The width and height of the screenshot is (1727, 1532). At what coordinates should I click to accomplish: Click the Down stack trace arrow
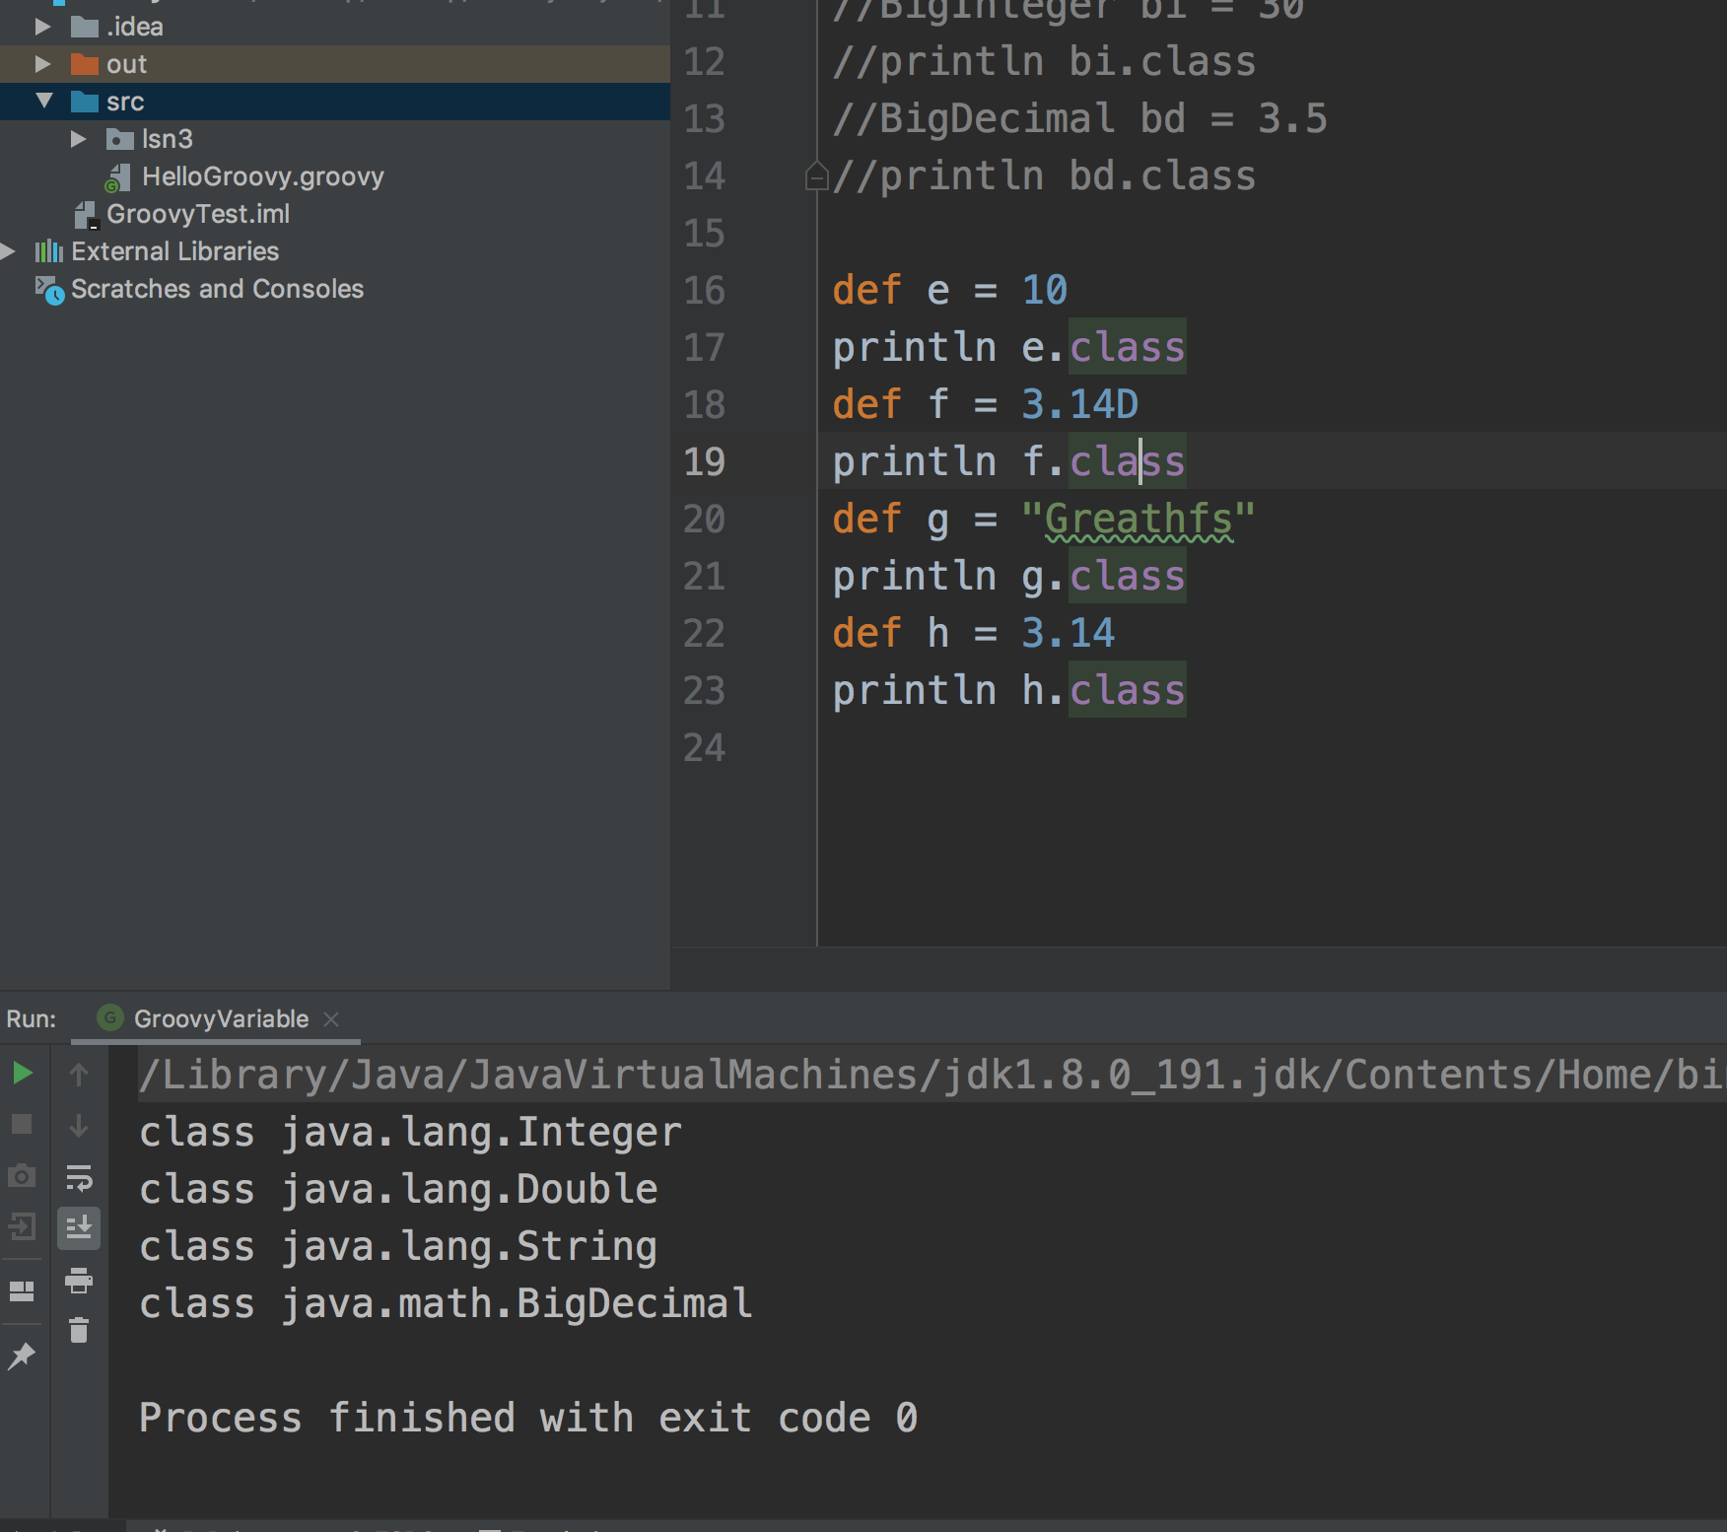click(79, 1125)
